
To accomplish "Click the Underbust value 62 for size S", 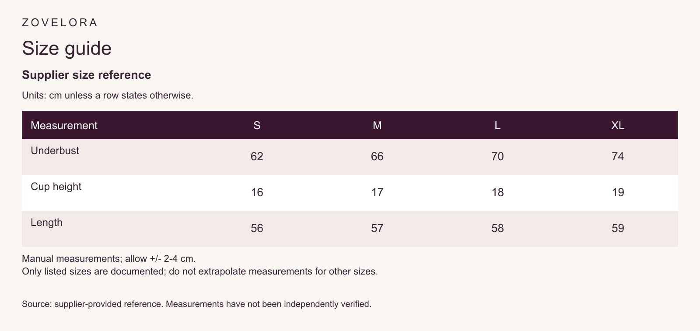I will (x=257, y=156).
